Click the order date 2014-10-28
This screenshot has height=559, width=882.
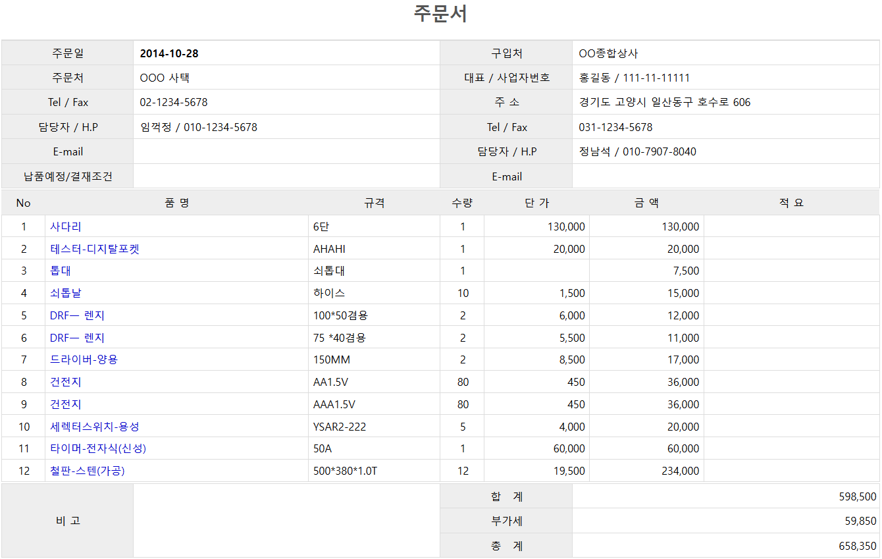169,53
